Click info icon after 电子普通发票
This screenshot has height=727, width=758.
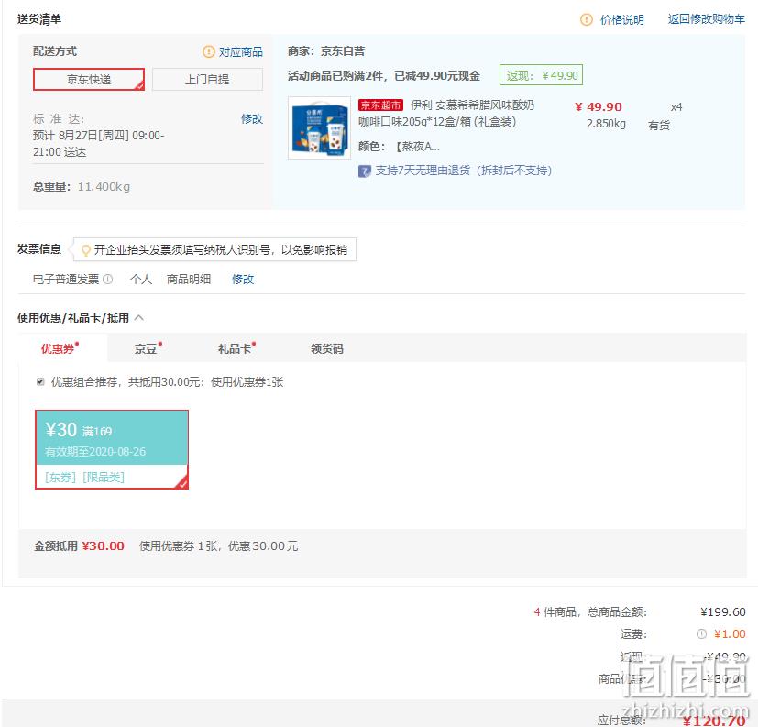(x=108, y=279)
